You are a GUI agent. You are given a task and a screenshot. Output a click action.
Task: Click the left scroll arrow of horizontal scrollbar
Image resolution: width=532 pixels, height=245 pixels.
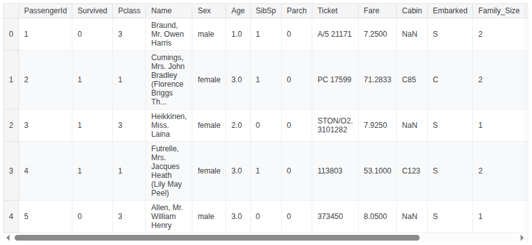tap(8, 237)
